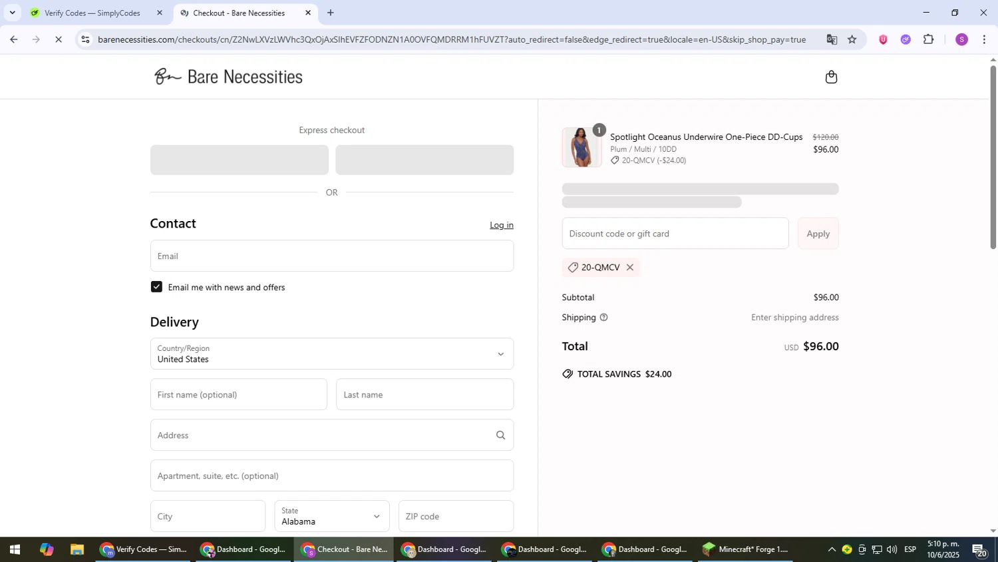Open the Windows Start menu
Image resolution: width=998 pixels, height=562 pixels.
(x=14, y=550)
